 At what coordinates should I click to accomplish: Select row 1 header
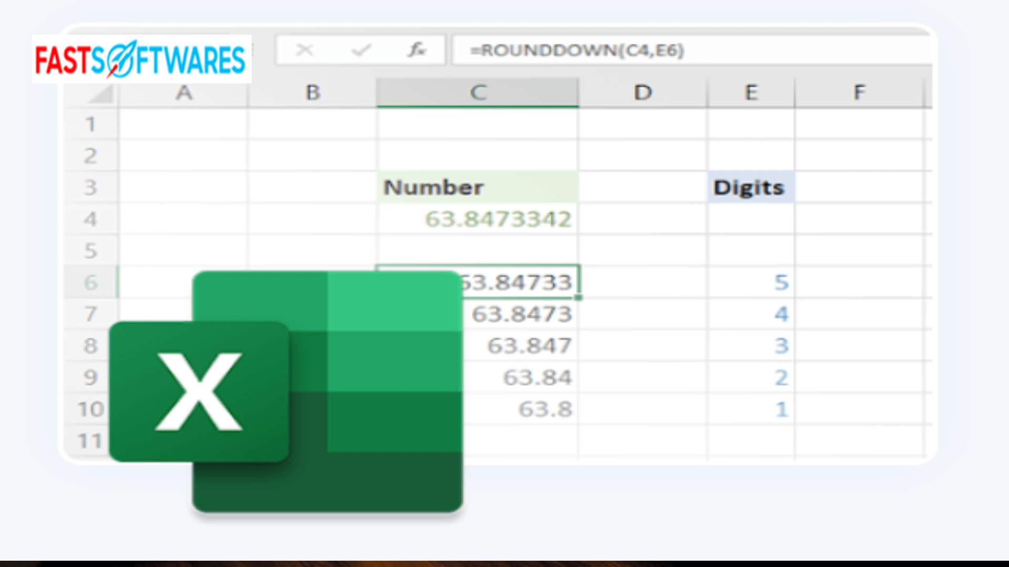(90, 124)
